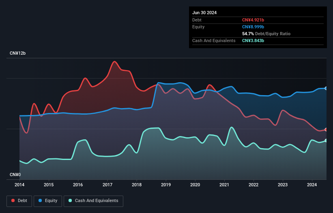Click the 54.7% Debt/Equity Ratio text

point(266,34)
